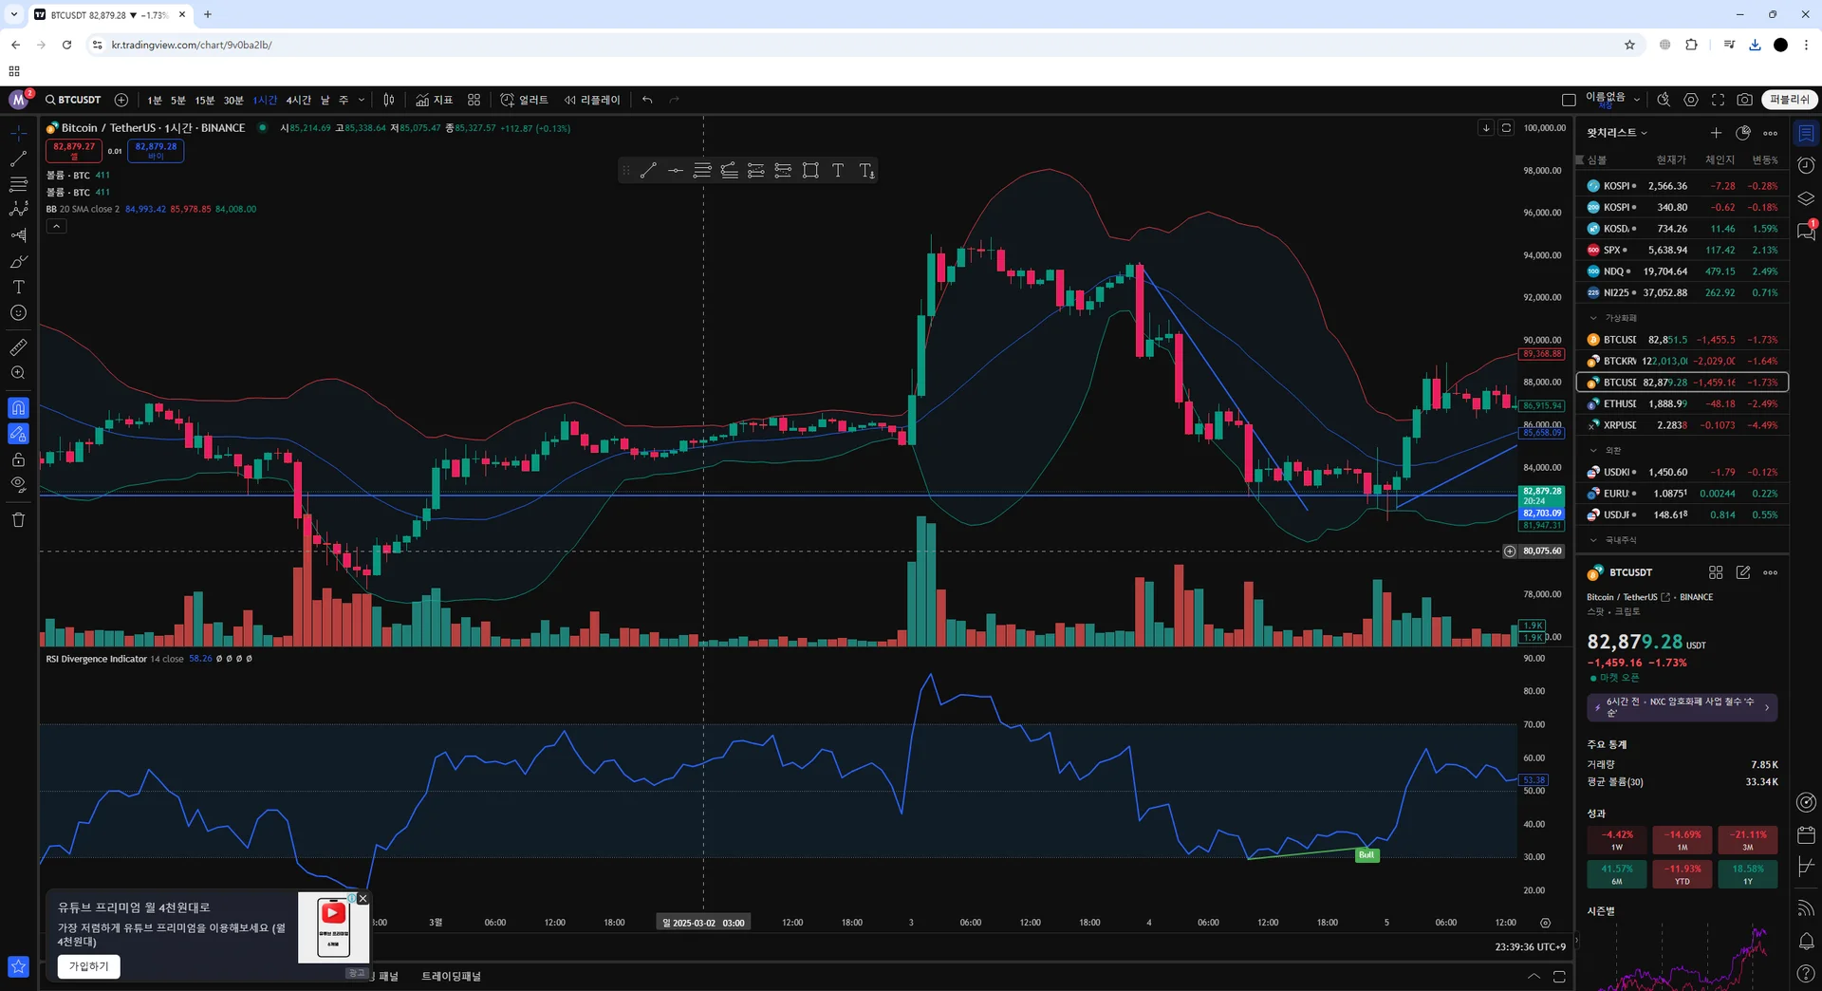Click the blue buy price button

pos(156,150)
